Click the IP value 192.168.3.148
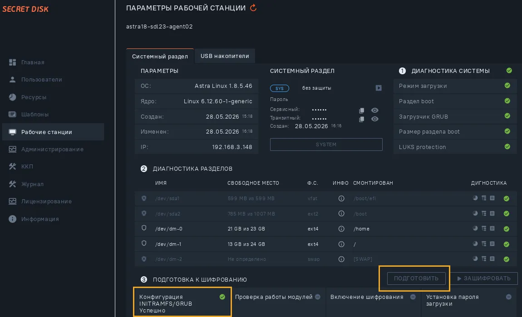Screen dimensions: 522x317 tap(232, 147)
